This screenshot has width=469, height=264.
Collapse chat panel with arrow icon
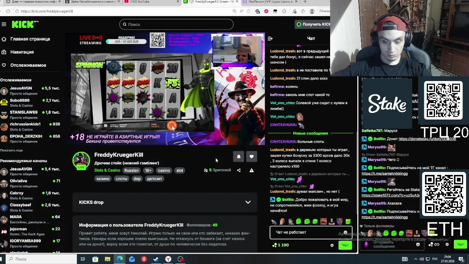pyautogui.click(x=270, y=38)
